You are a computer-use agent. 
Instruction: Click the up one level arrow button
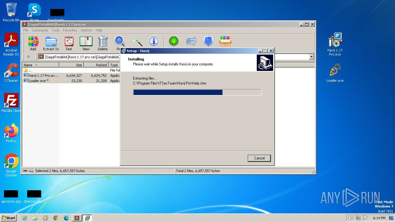point(28,57)
